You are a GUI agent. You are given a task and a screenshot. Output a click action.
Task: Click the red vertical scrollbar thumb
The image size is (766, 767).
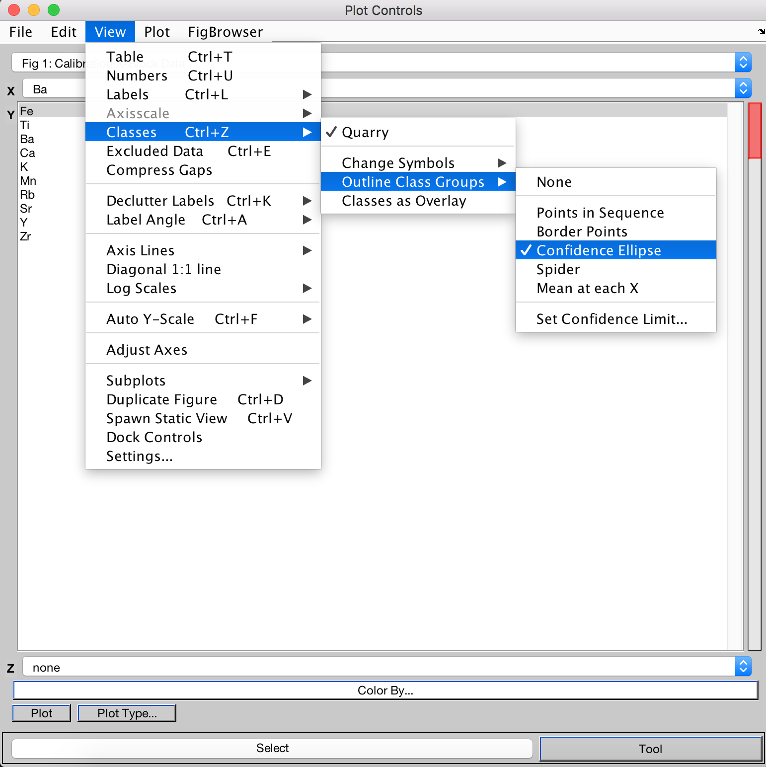(x=755, y=131)
